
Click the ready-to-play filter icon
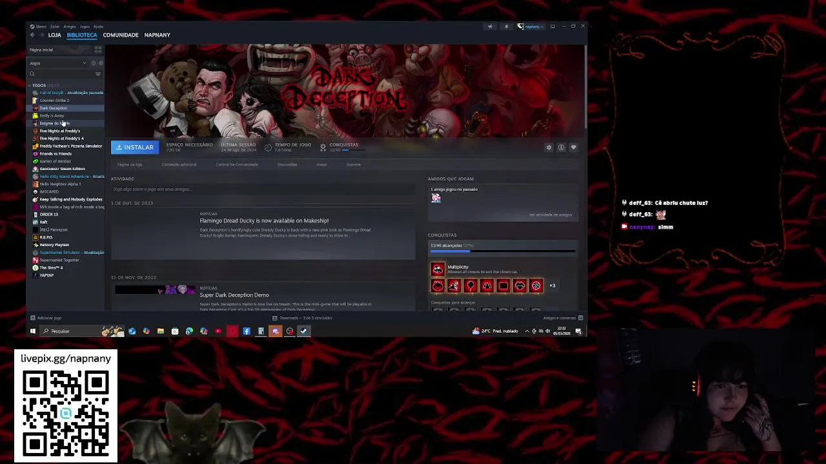tap(100, 63)
